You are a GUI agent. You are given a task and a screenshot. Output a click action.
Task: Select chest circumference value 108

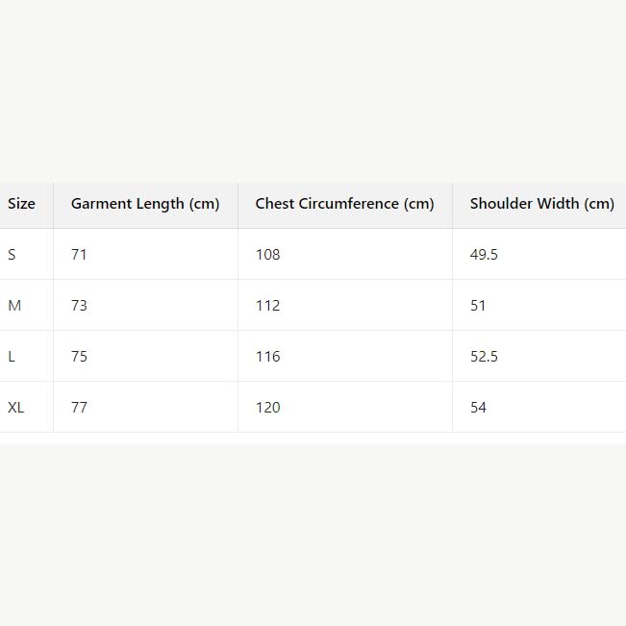(x=267, y=255)
